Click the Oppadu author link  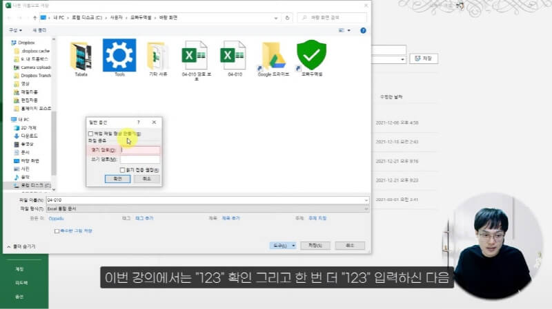pos(57,218)
